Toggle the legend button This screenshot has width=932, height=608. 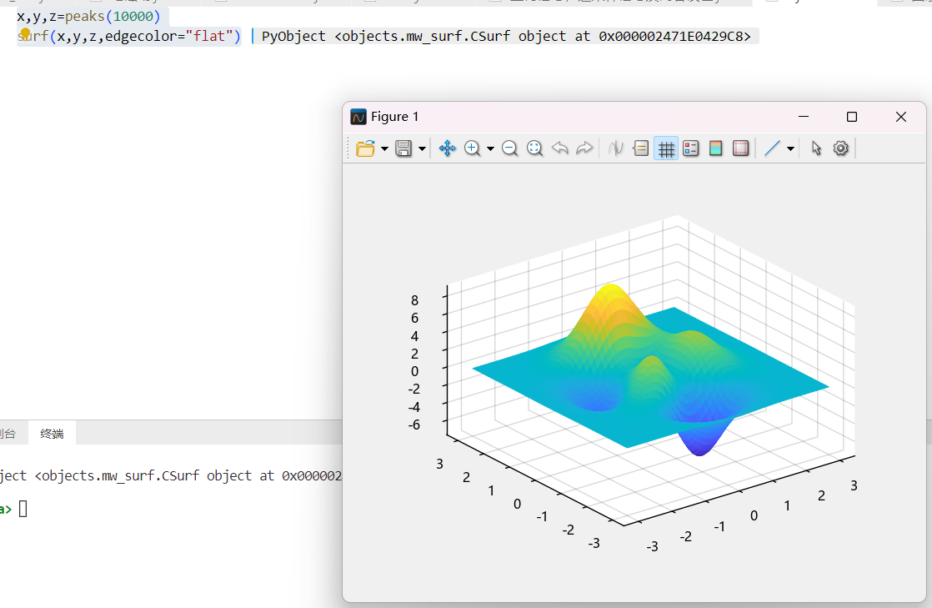tap(691, 148)
